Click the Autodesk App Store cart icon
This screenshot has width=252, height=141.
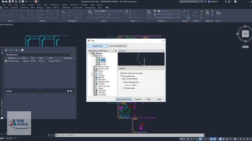(x=226, y=2)
